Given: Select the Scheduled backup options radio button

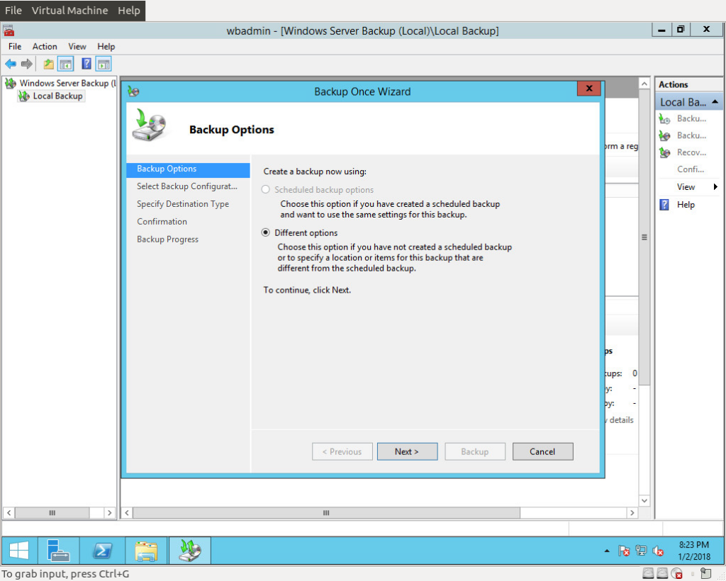Looking at the screenshot, I should [x=265, y=190].
